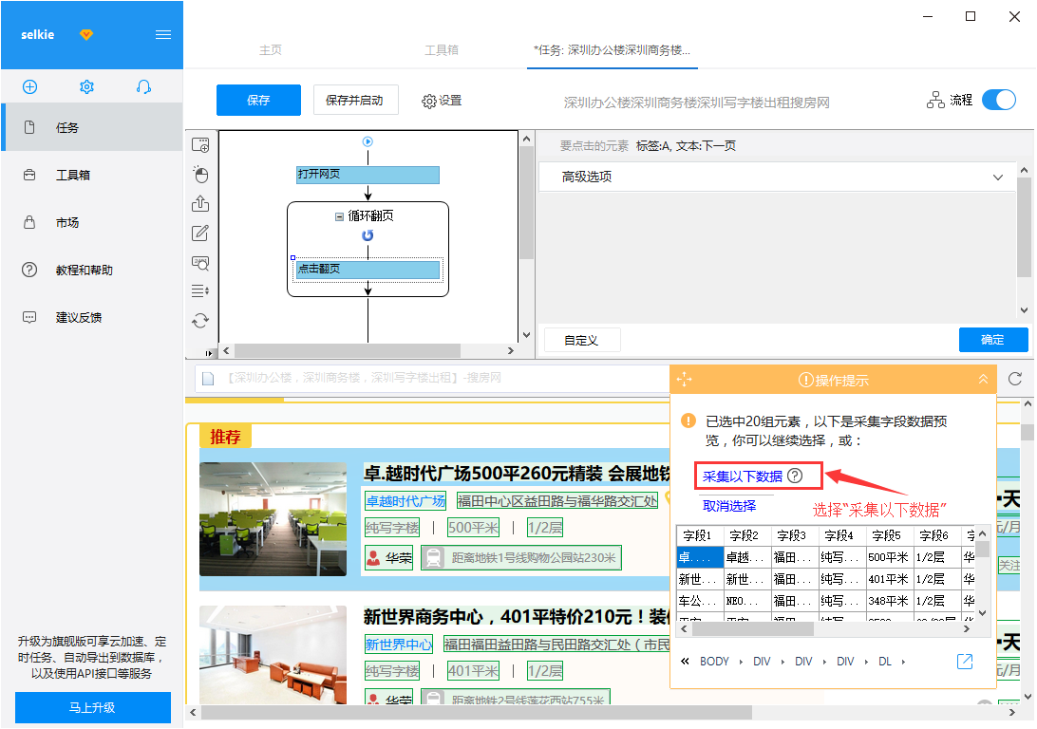Click DL in the breadcrumb path
Screen dimensions: 1037x729
pyautogui.click(x=885, y=662)
